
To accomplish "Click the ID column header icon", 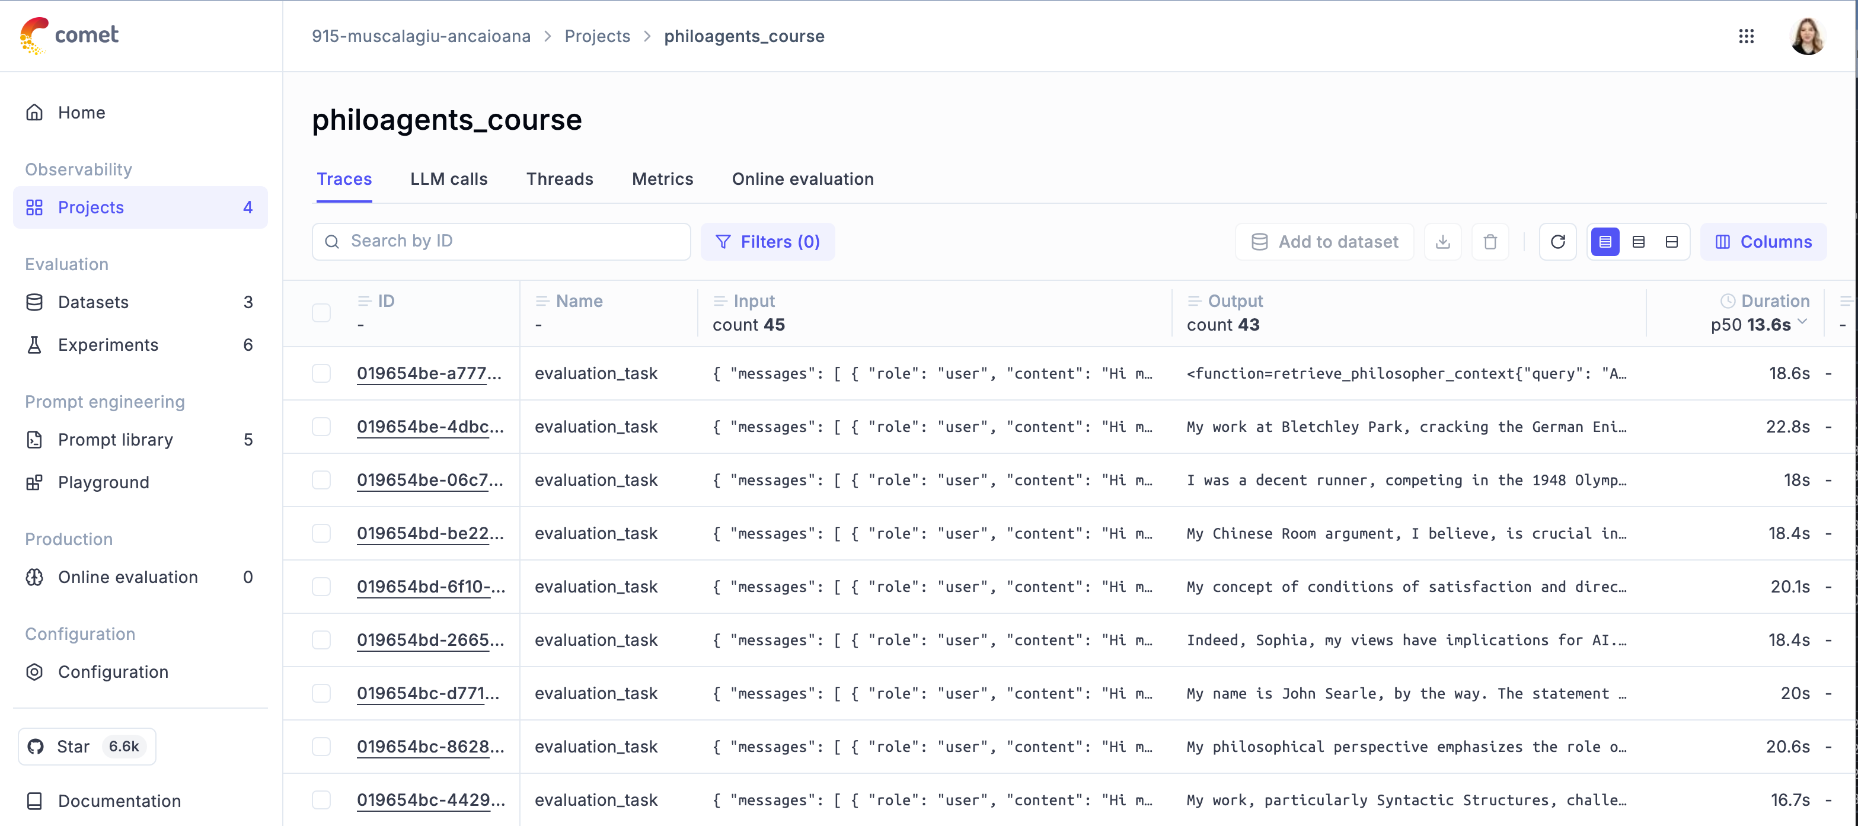I will pyautogui.click(x=364, y=301).
